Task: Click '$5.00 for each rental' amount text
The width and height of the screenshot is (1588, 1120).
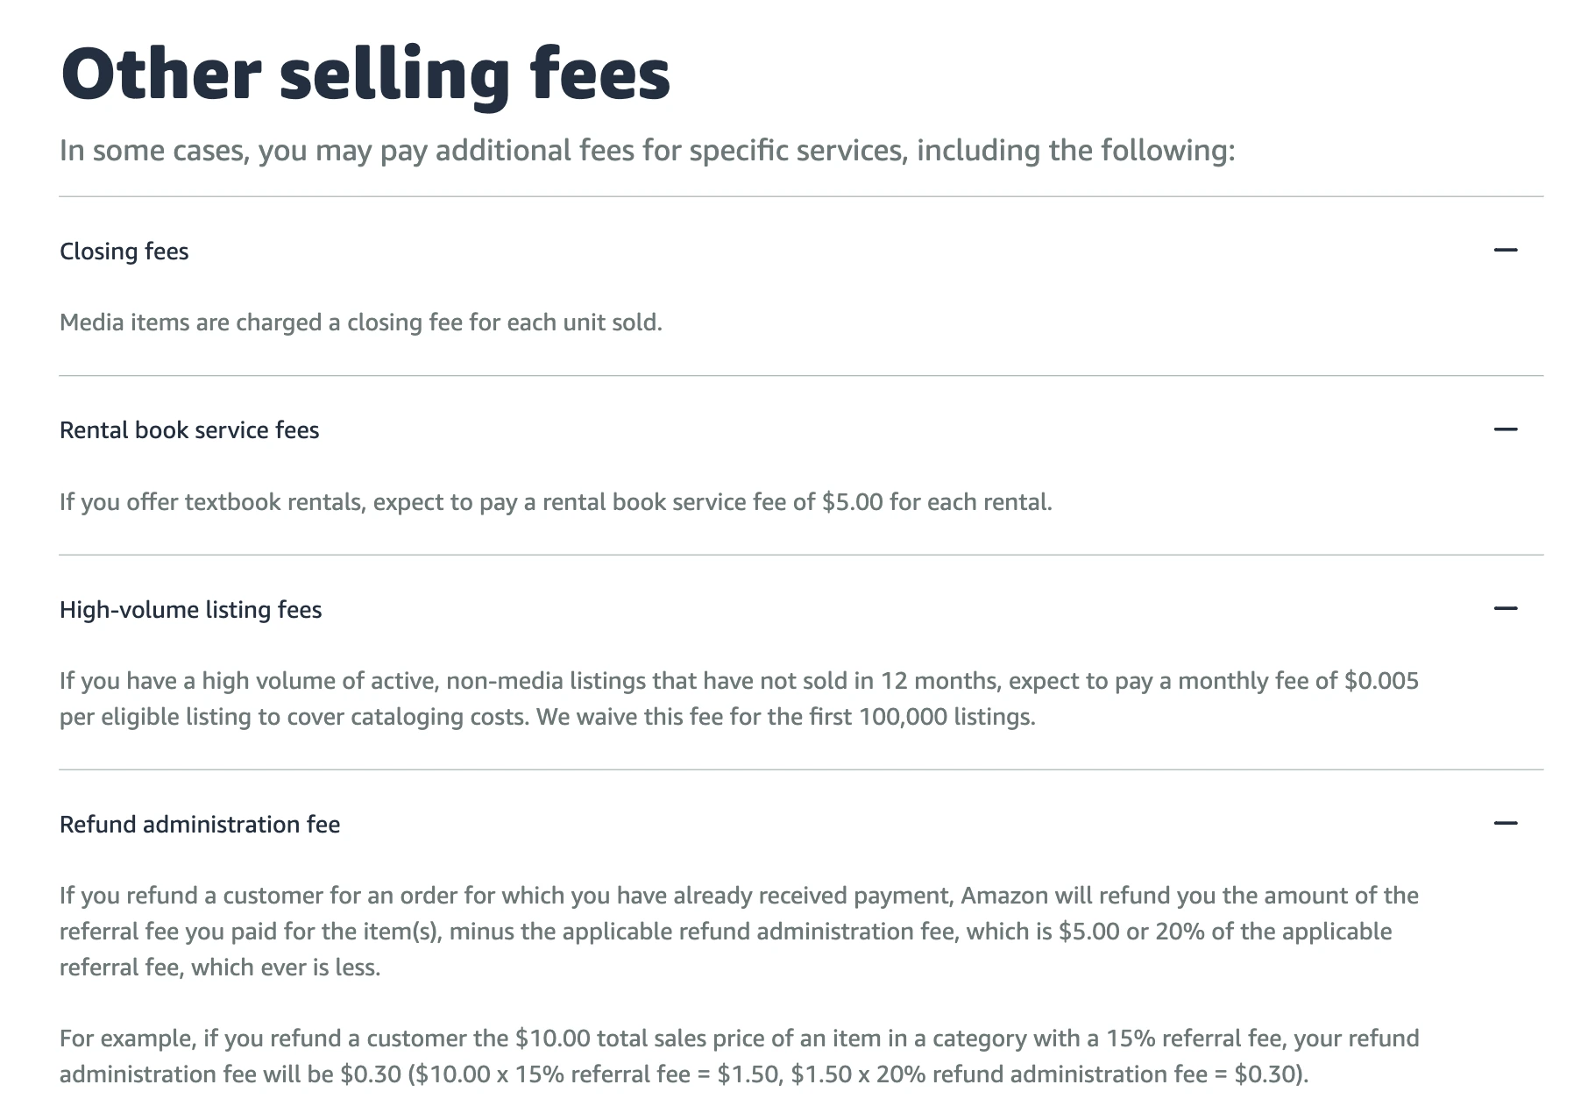Action: [937, 502]
